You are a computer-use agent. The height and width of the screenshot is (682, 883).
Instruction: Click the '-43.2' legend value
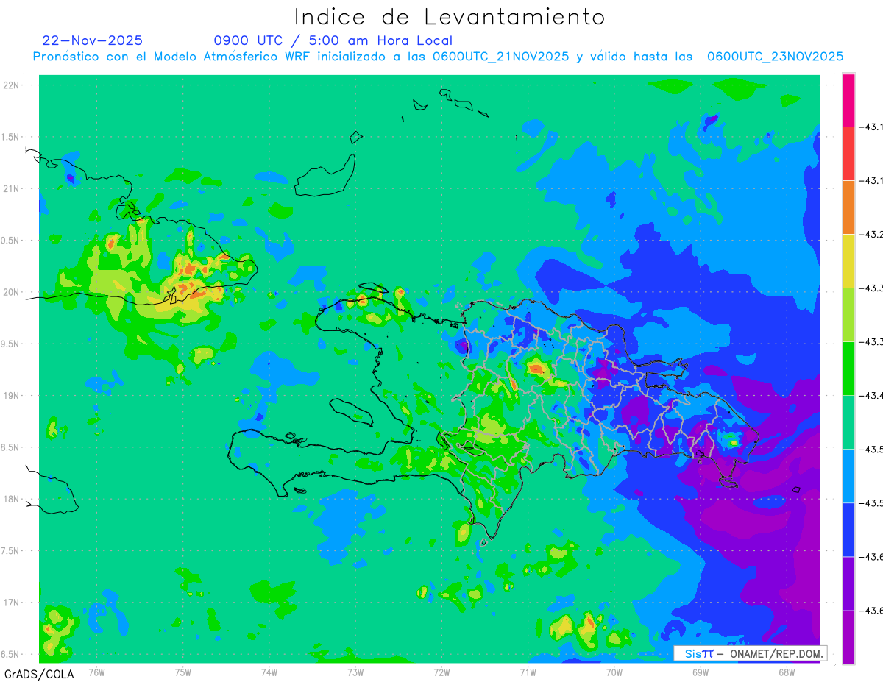[x=872, y=235]
